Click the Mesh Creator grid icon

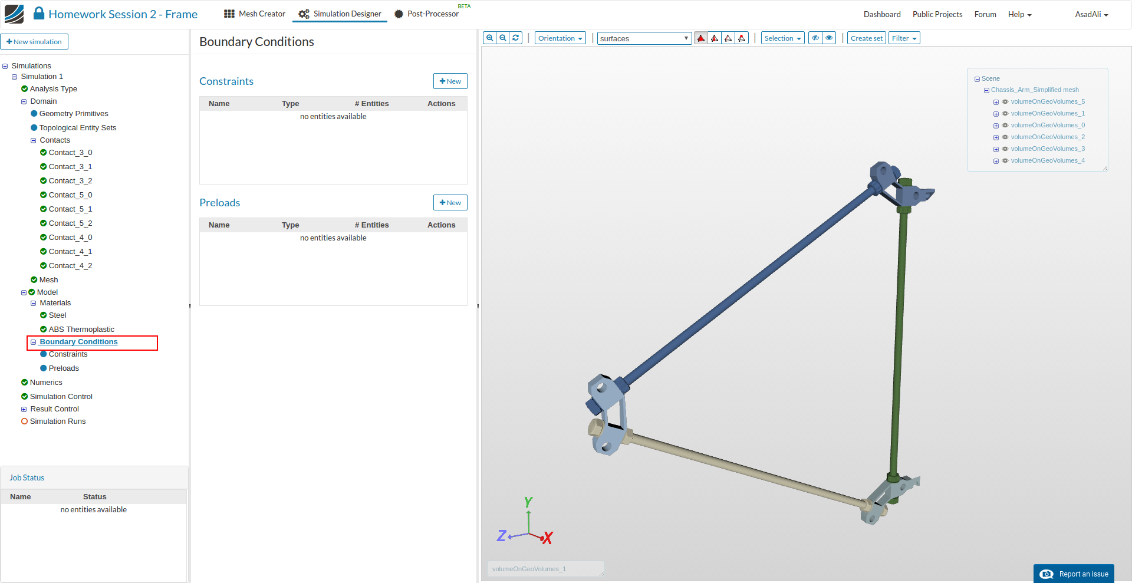229,14
